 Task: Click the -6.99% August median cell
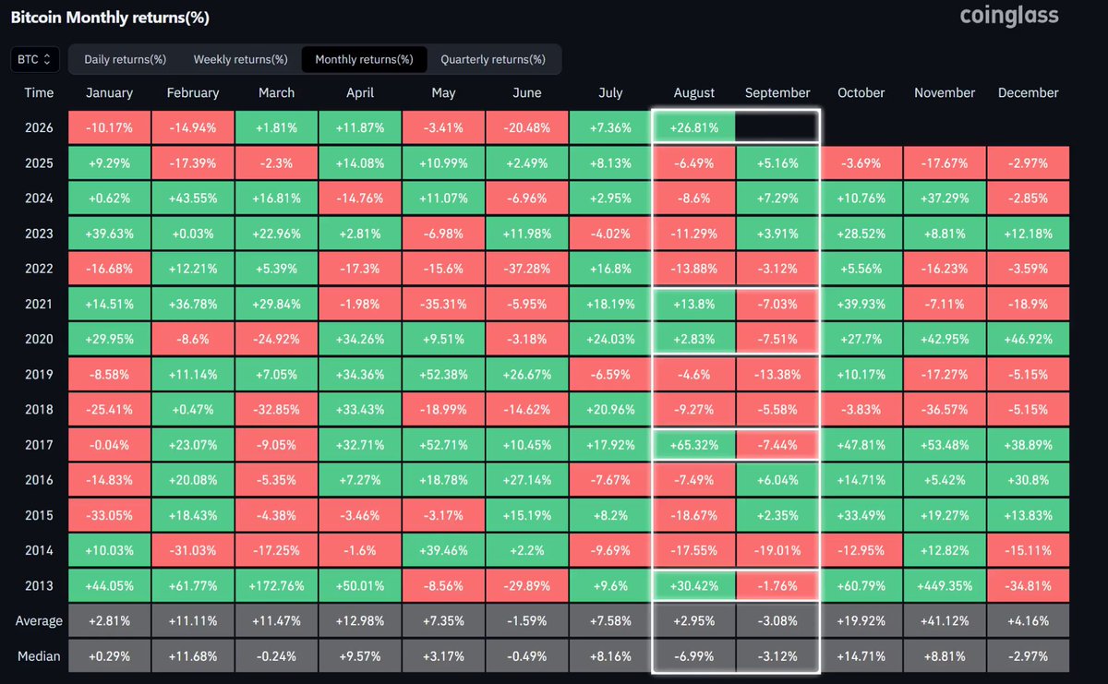click(x=694, y=655)
